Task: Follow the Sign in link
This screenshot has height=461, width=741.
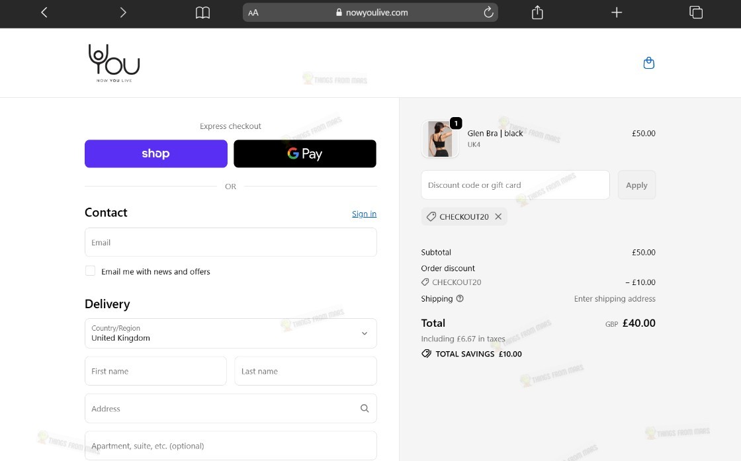Action: (x=364, y=214)
